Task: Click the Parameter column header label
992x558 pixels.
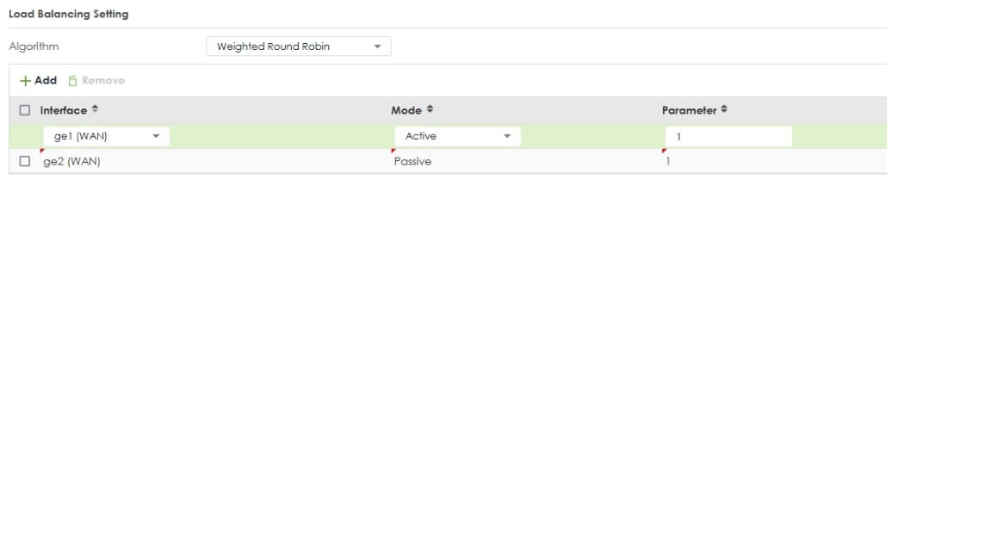Action: pos(689,110)
